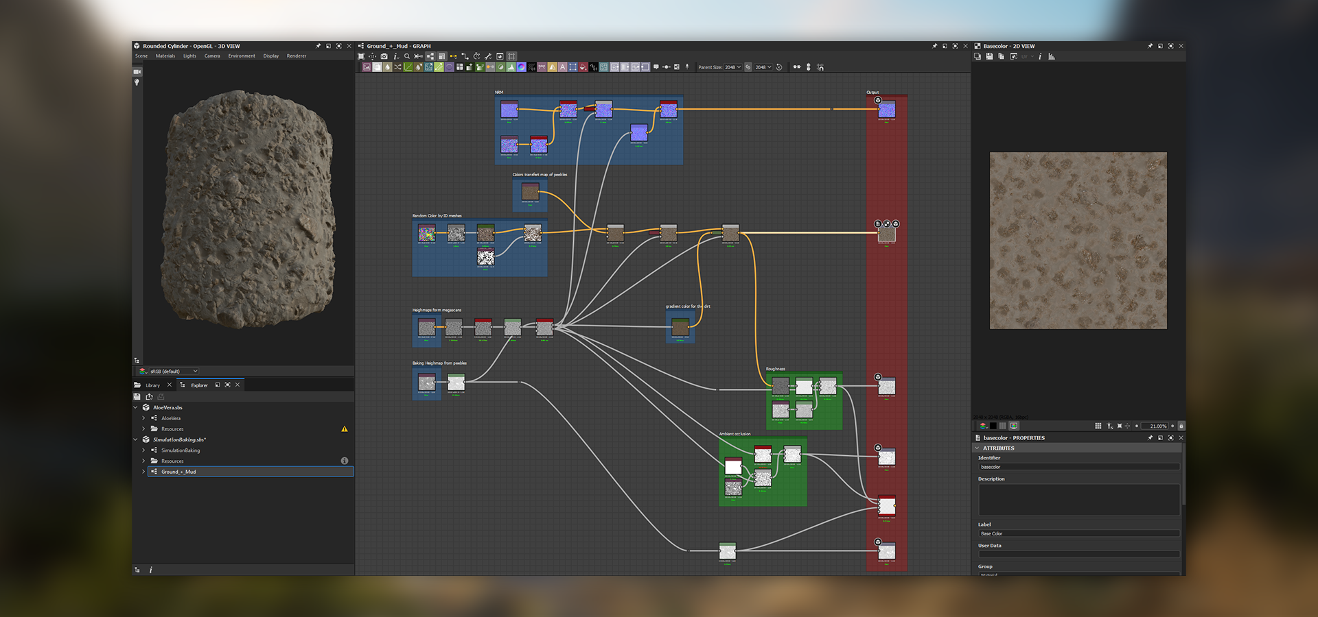The height and width of the screenshot is (617, 1318).
Task: Pin the Basecolor 2D View panel
Action: pyautogui.click(x=1150, y=46)
